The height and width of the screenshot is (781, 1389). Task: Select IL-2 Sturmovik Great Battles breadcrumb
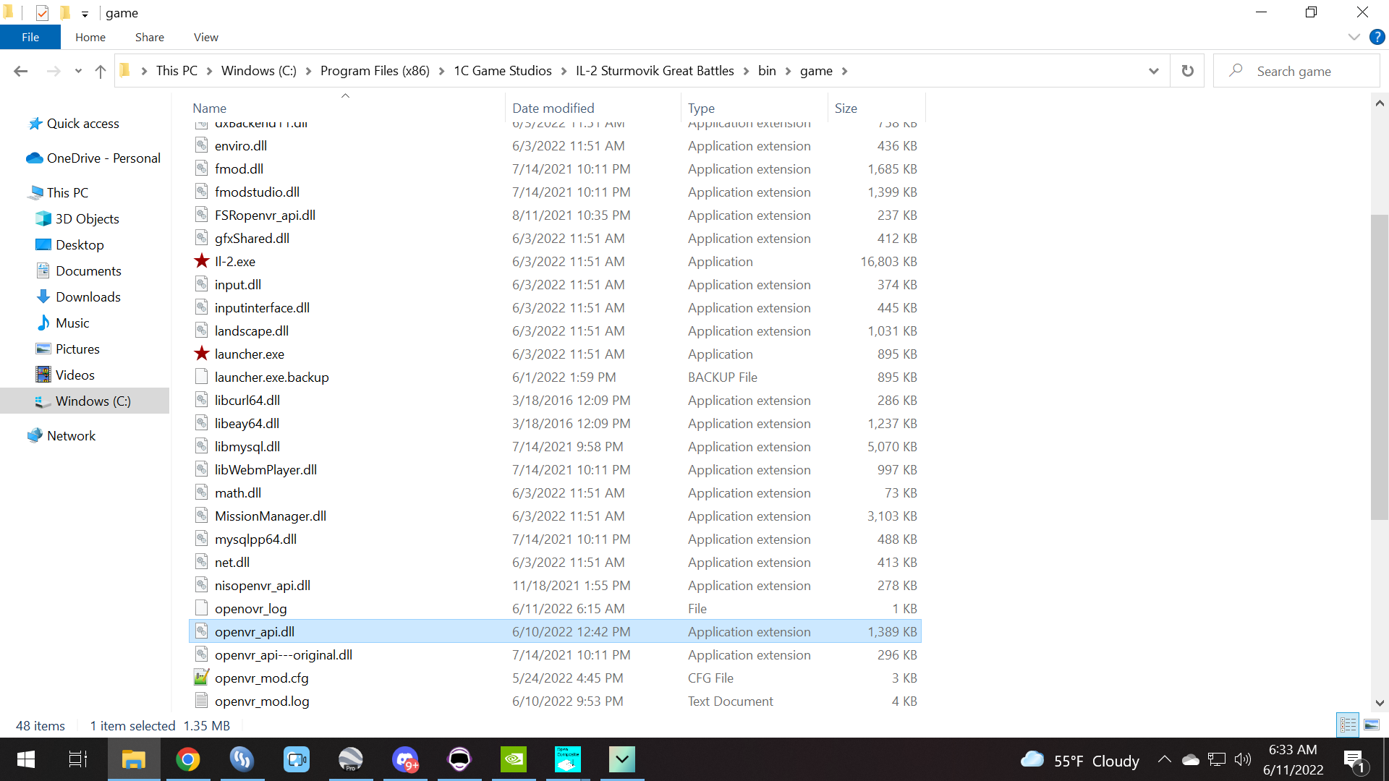(655, 71)
